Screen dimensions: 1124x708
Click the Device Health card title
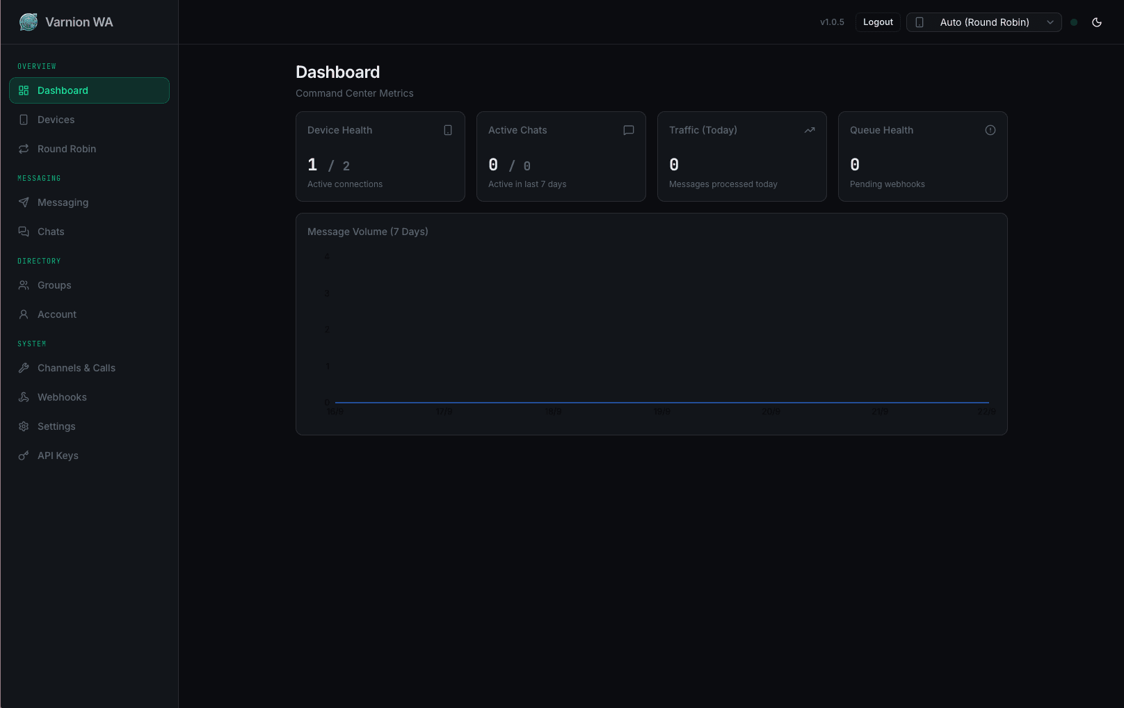pos(339,130)
